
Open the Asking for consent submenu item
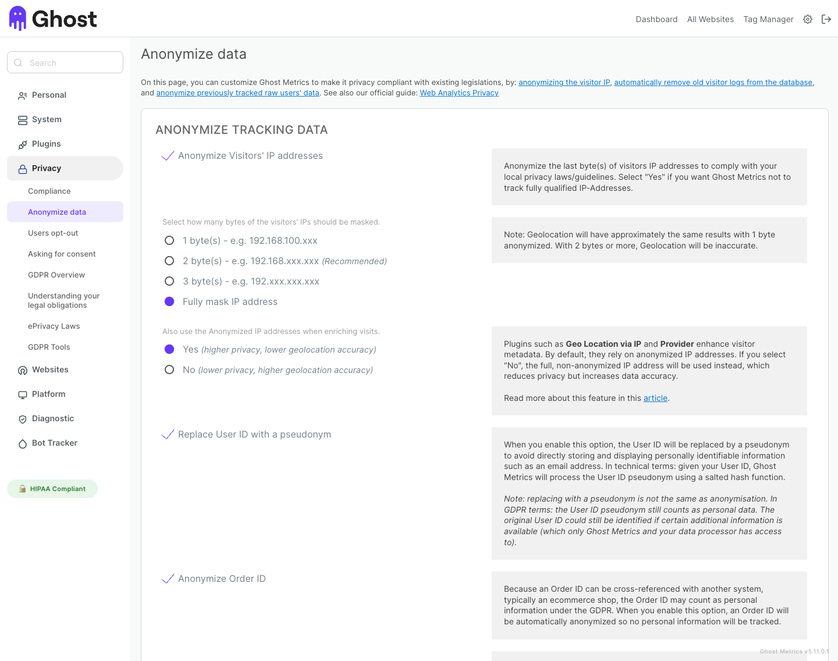tap(65, 254)
